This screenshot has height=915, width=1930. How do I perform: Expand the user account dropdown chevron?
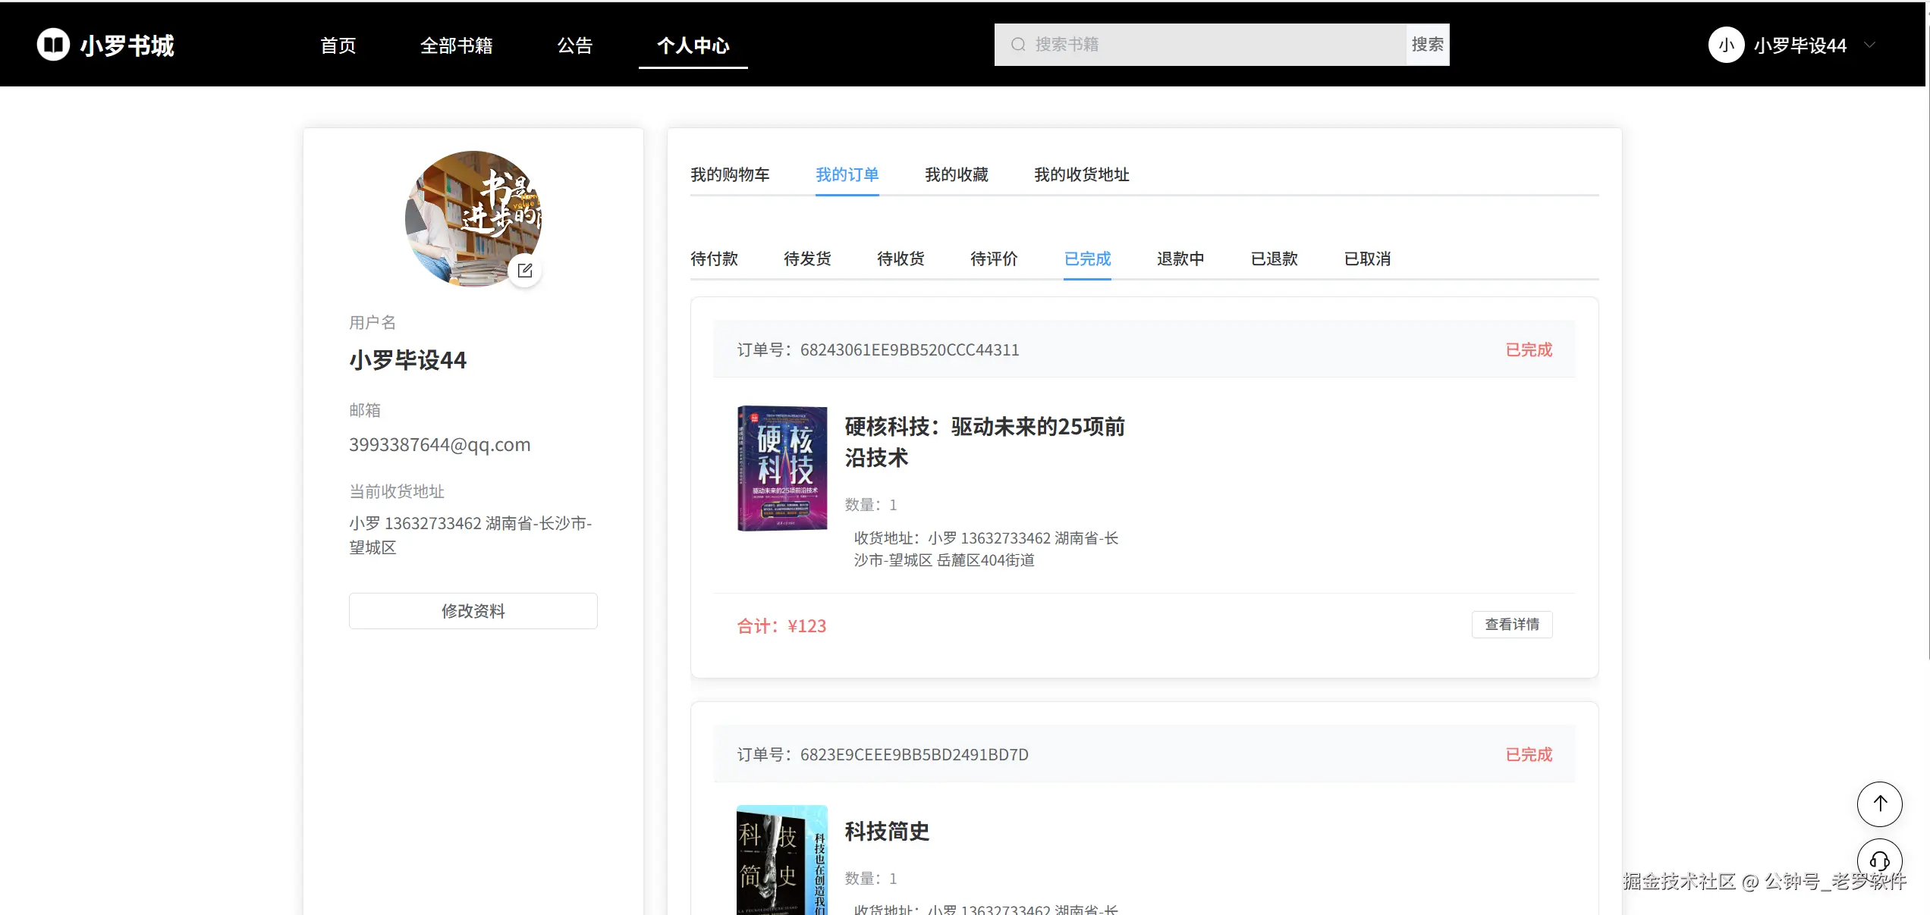coord(1870,45)
